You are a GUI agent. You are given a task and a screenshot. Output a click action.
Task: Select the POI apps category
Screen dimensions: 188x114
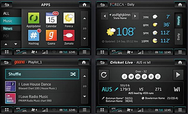point(11,36)
